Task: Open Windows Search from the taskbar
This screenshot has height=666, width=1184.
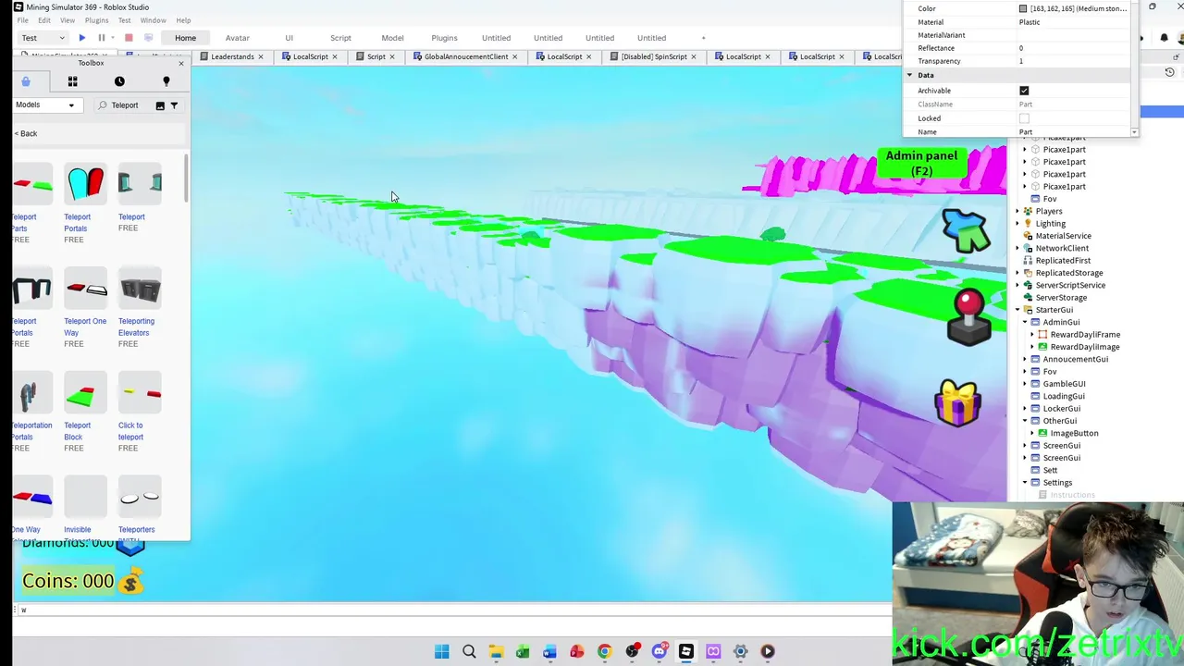Action: [x=469, y=651]
